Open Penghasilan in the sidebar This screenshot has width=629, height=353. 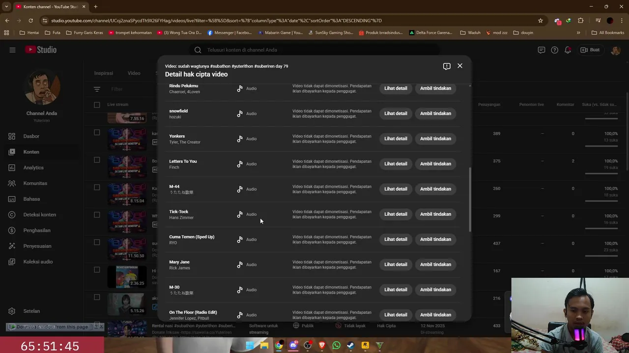37,230
